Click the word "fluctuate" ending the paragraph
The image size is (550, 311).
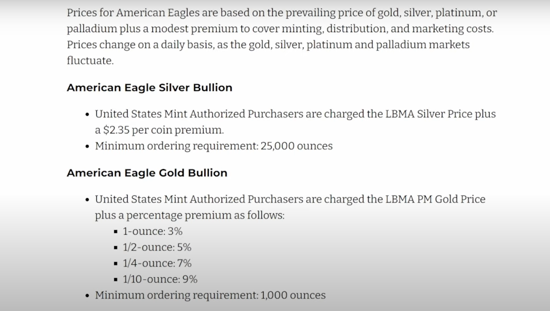click(x=89, y=61)
